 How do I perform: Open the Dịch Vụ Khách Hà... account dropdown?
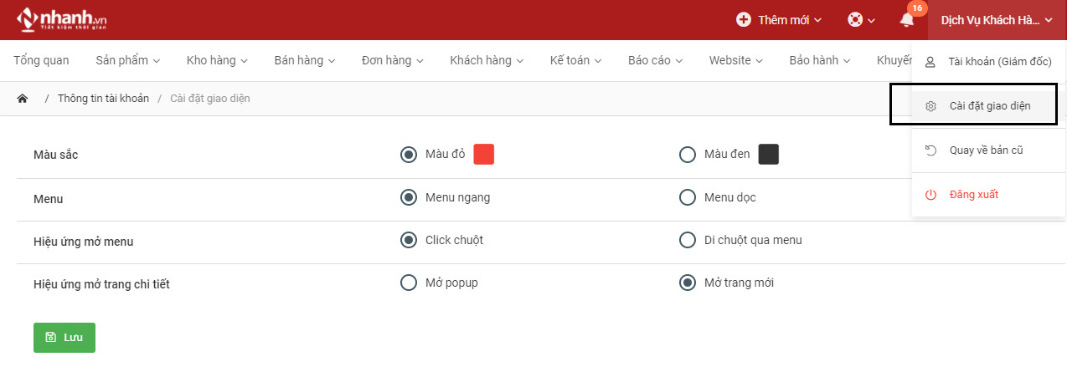997,19
